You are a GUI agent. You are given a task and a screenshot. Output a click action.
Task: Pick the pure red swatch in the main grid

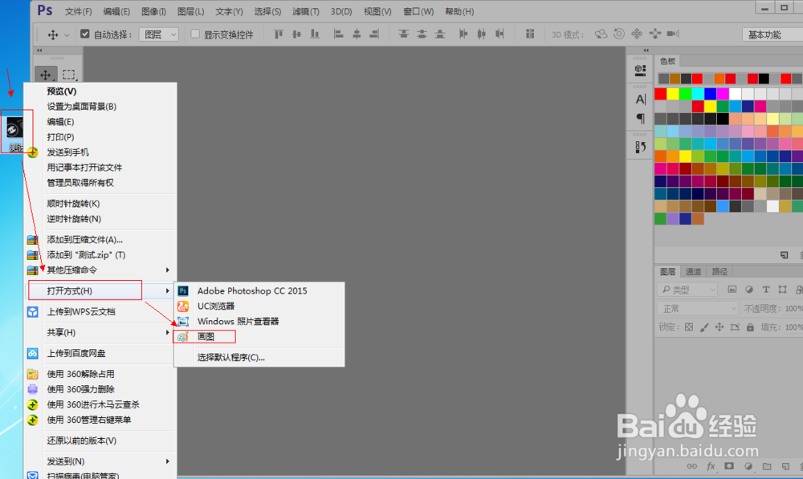pos(661,94)
